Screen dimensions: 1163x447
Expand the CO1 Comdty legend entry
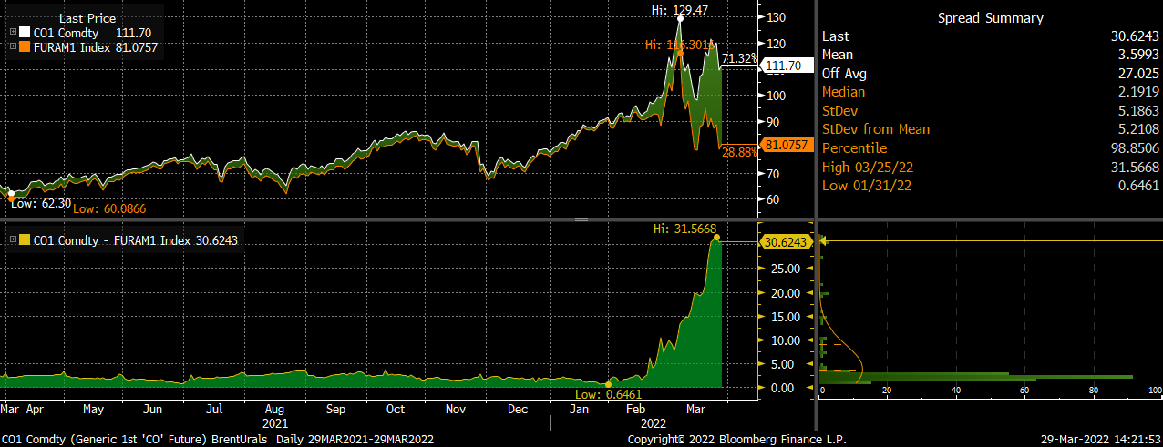13,32
